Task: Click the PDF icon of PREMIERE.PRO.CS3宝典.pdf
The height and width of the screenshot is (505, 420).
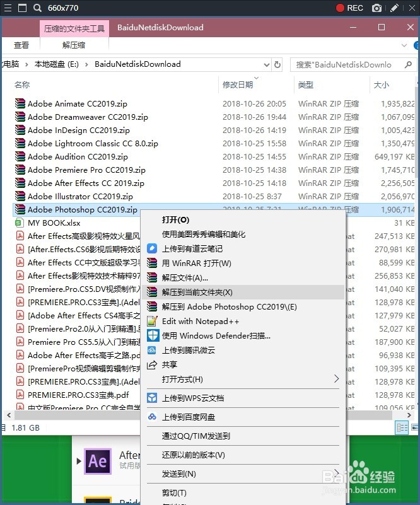Action: (x=20, y=395)
